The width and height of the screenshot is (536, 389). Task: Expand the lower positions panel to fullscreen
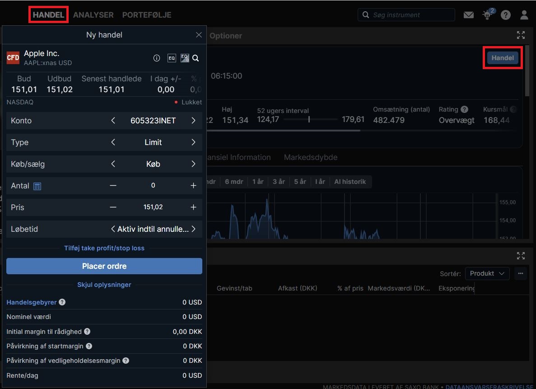521,256
